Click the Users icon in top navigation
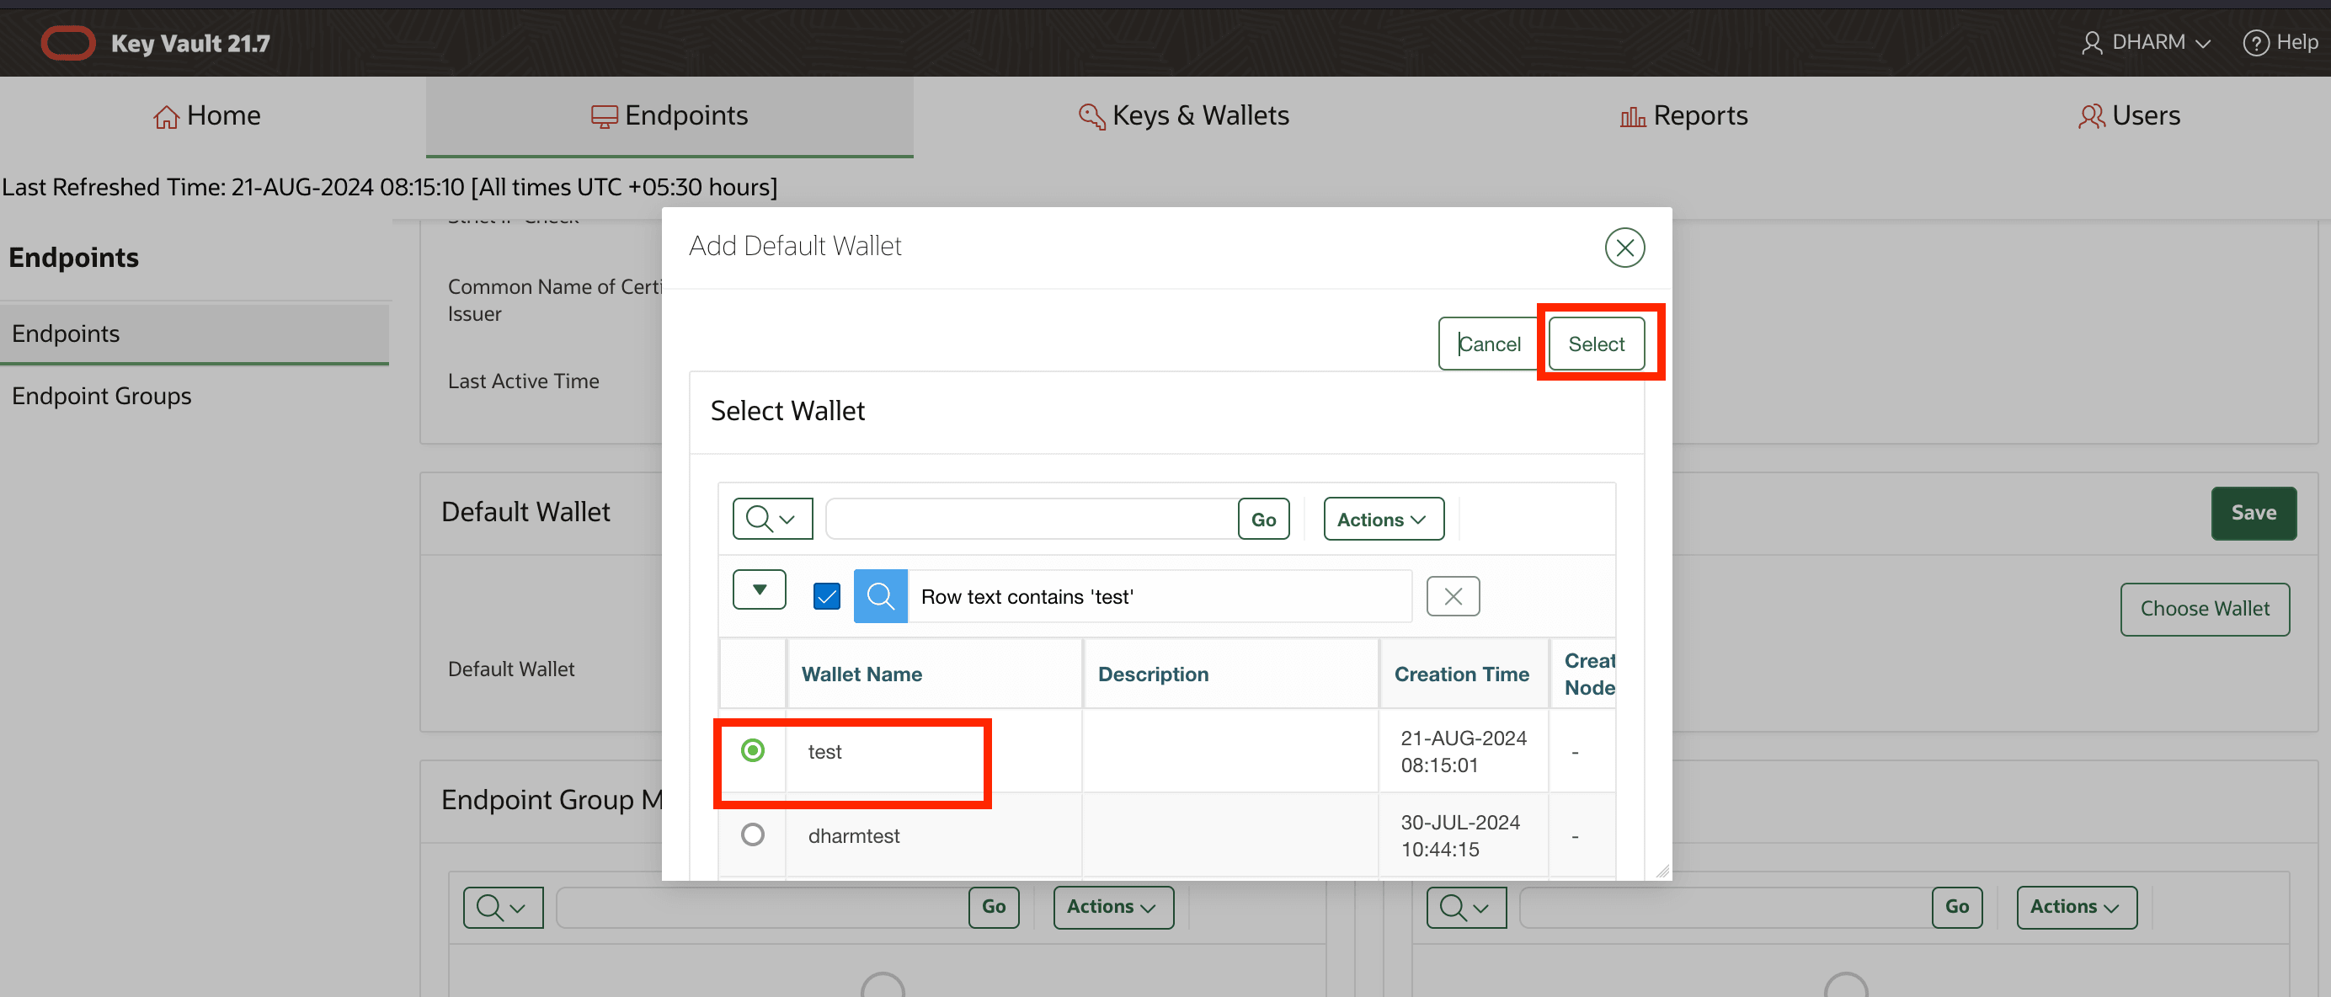Viewport: 2331px width, 997px height. point(2091,116)
